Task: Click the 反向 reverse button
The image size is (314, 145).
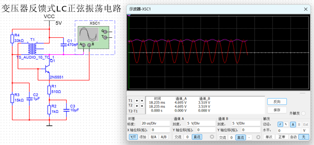Action: pyautogui.click(x=277, y=101)
